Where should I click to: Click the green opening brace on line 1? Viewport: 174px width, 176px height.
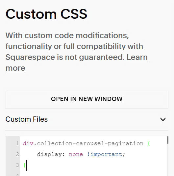click(149, 143)
